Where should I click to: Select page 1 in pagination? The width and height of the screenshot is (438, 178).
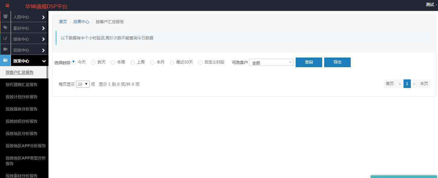click(x=407, y=84)
